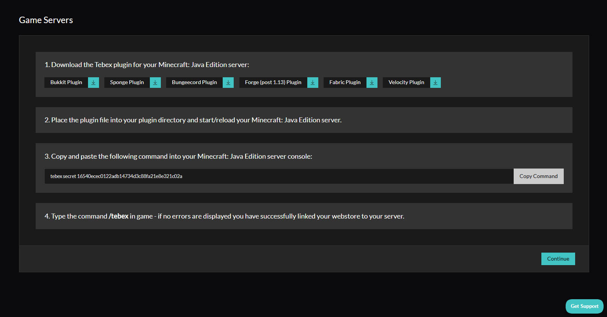Click step 2 Place the plugin file text

(x=193, y=120)
